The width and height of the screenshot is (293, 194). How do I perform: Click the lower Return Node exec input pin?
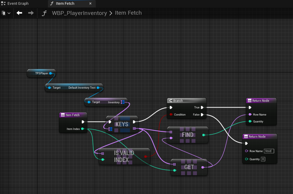246,143
